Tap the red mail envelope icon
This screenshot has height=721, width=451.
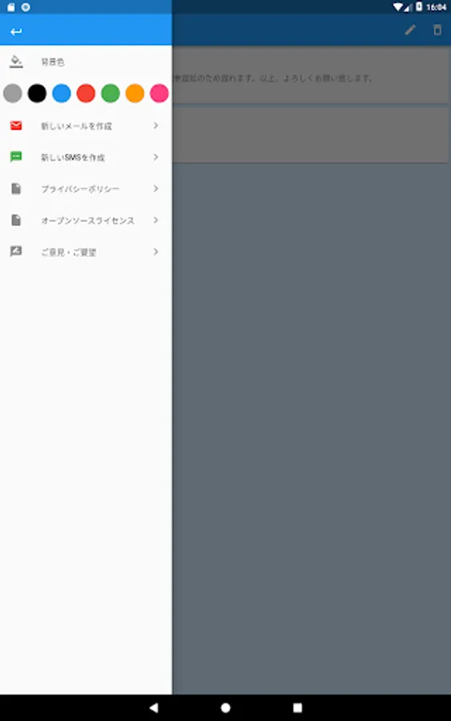tap(16, 126)
